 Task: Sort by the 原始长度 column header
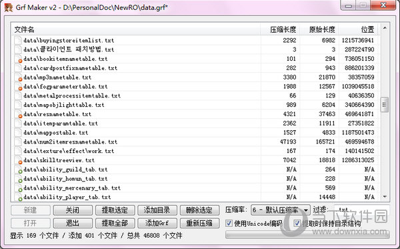click(319, 29)
